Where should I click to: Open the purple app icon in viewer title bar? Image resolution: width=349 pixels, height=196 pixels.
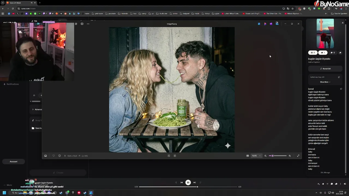pyautogui.click(x=271, y=24)
